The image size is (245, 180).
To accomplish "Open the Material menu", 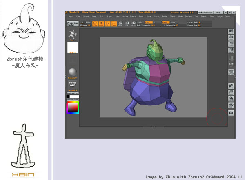I will coord(133,17).
